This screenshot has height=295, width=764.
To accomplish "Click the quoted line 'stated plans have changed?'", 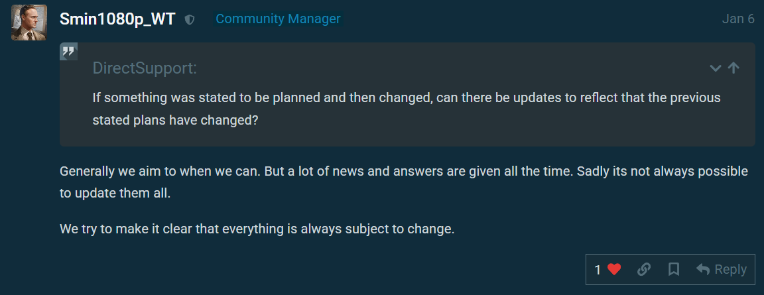I will (175, 121).
